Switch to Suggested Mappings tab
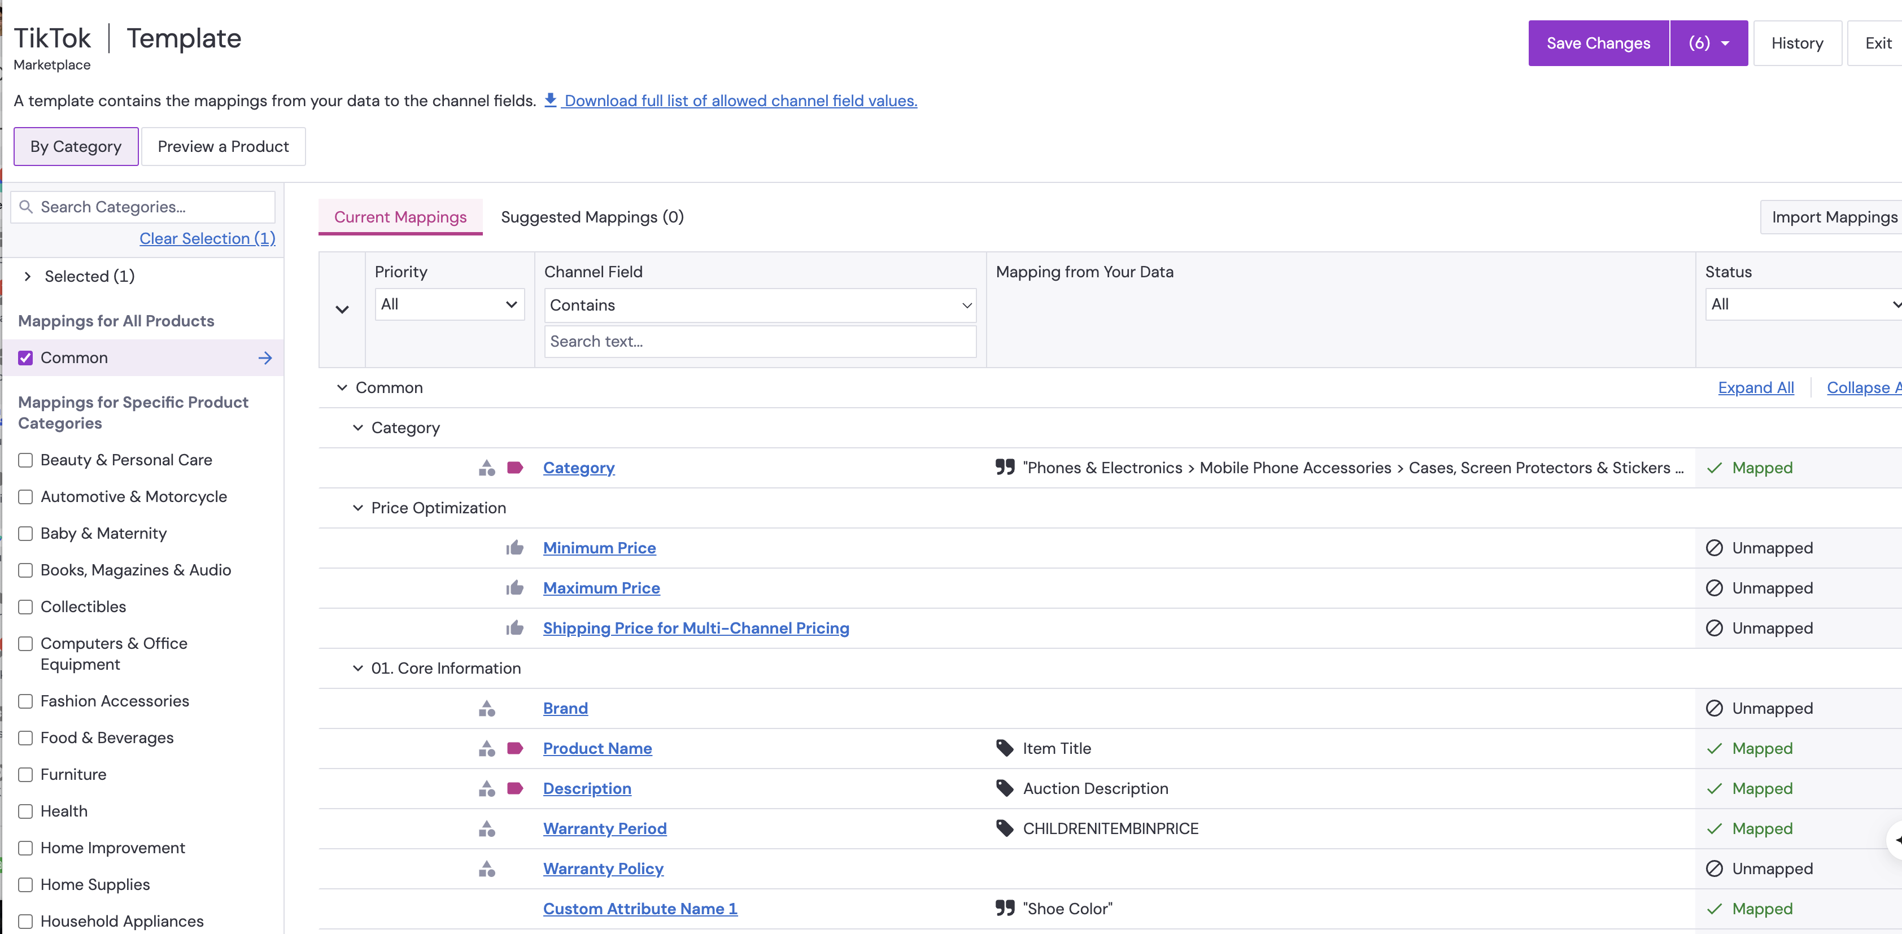Image resolution: width=1902 pixels, height=934 pixels. point(591,217)
